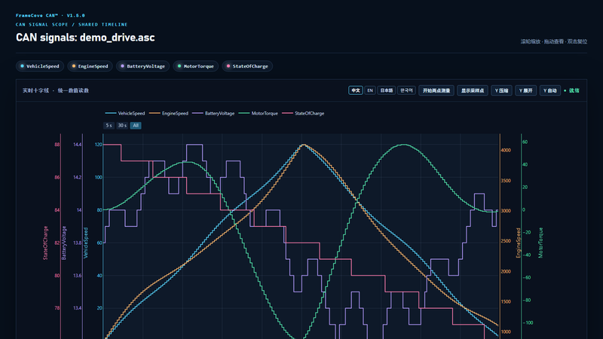Click the Y 自动 button
This screenshot has height=339, width=603.
pos(550,90)
